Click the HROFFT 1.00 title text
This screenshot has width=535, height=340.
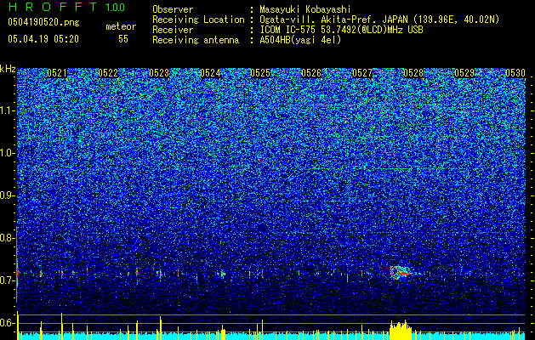coord(67,7)
